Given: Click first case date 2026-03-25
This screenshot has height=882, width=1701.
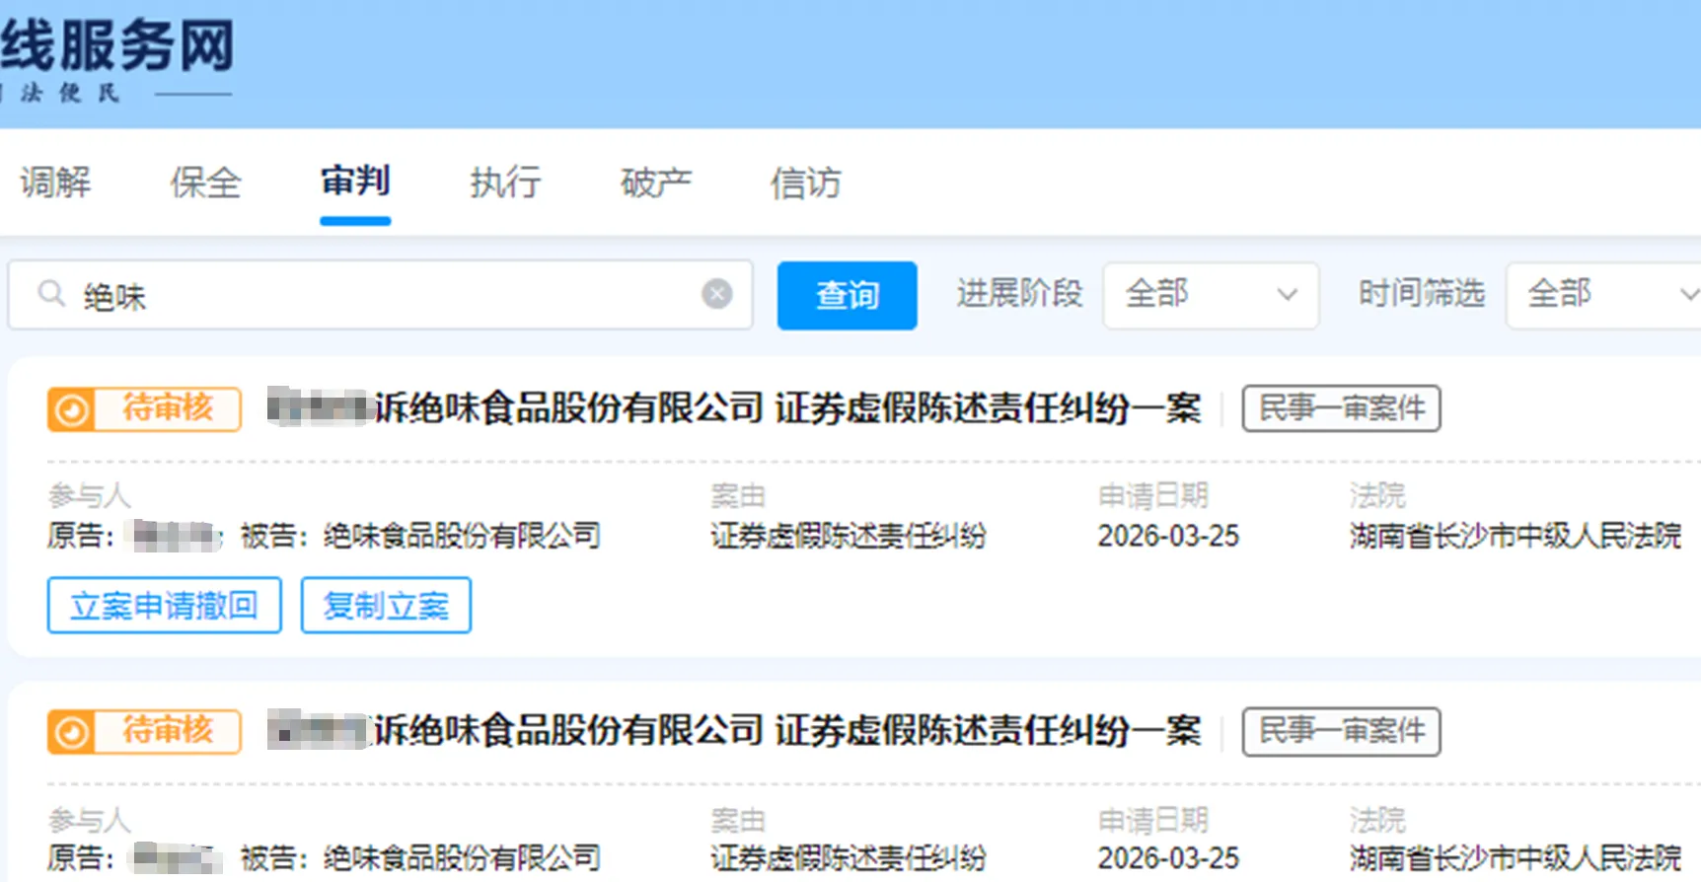Looking at the screenshot, I should 1168,536.
